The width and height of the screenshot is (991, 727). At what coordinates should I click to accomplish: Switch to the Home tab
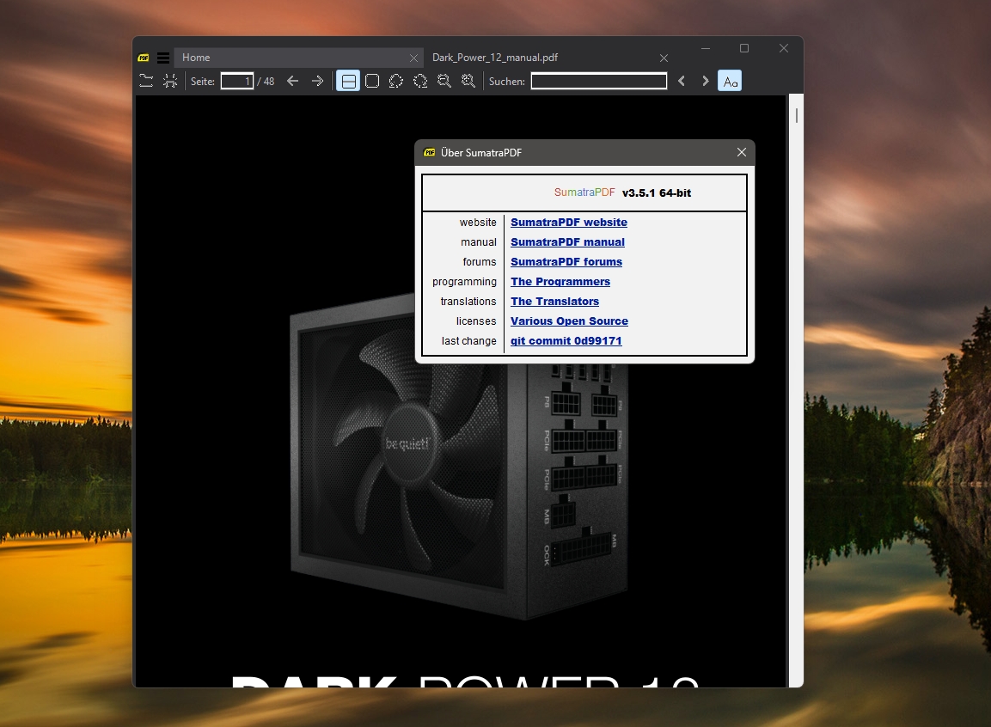coord(297,58)
